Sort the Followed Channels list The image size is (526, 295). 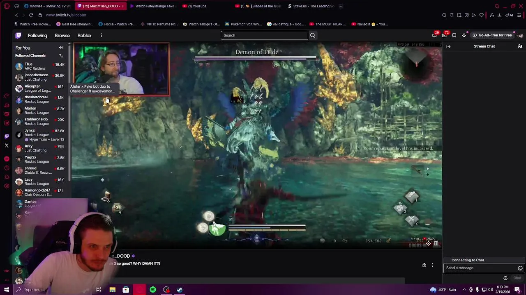click(61, 56)
